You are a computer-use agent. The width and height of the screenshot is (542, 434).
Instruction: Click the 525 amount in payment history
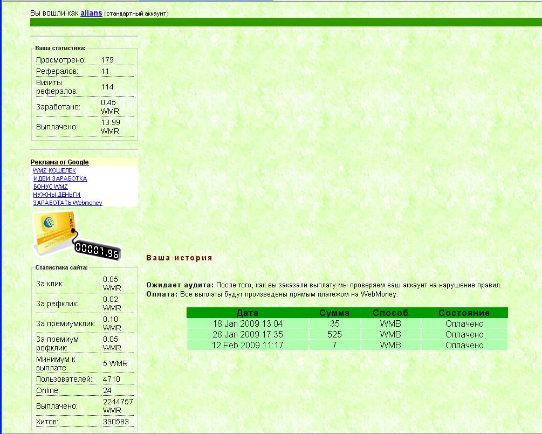[334, 335]
